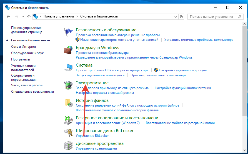This screenshot has width=248, height=154.
Task: Click Настройка удаленного доступа
Action: click(183, 70)
